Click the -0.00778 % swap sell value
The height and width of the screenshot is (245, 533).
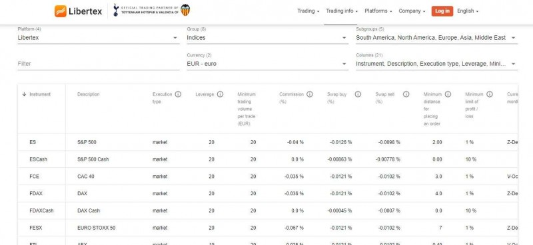[x=388, y=159]
